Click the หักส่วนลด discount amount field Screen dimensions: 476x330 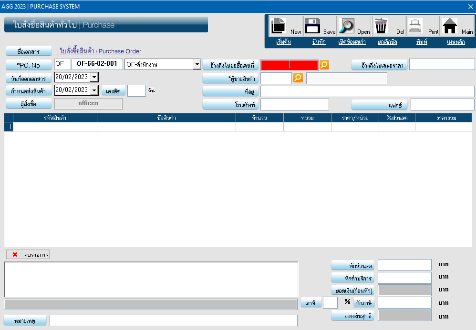tap(404, 265)
